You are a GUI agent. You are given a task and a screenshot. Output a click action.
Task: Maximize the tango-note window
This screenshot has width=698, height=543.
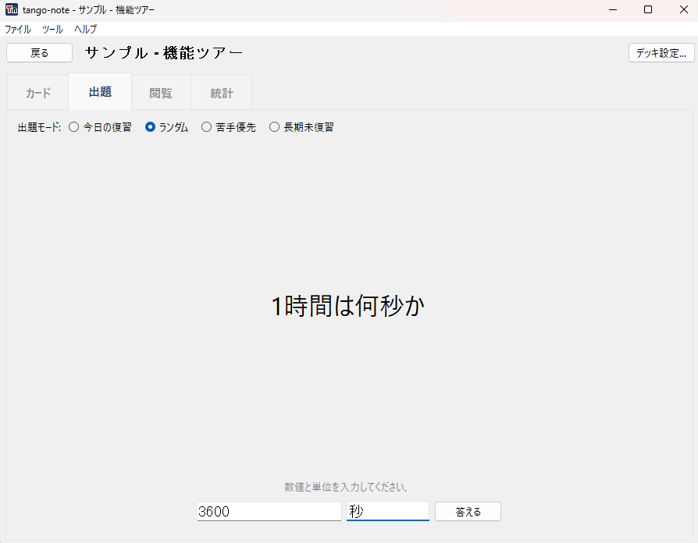coord(648,9)
